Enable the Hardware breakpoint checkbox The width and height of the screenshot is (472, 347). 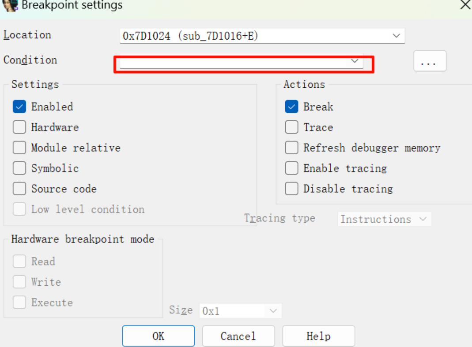(19, 127)
